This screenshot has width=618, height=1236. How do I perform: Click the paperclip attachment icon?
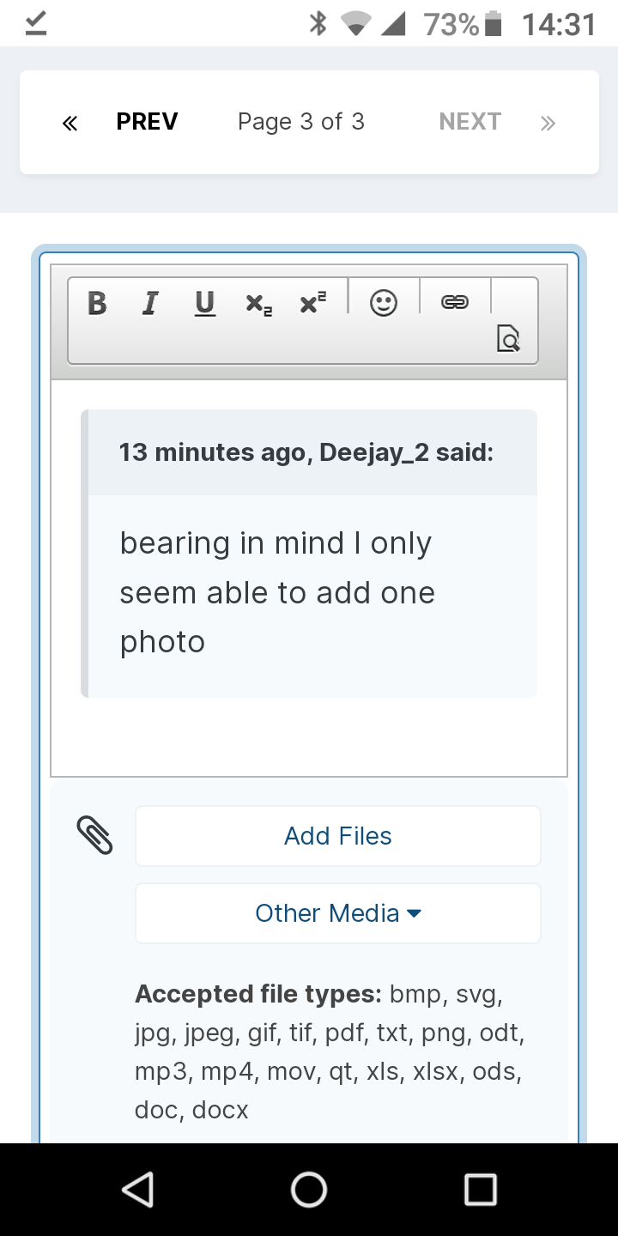coord(95,835)
